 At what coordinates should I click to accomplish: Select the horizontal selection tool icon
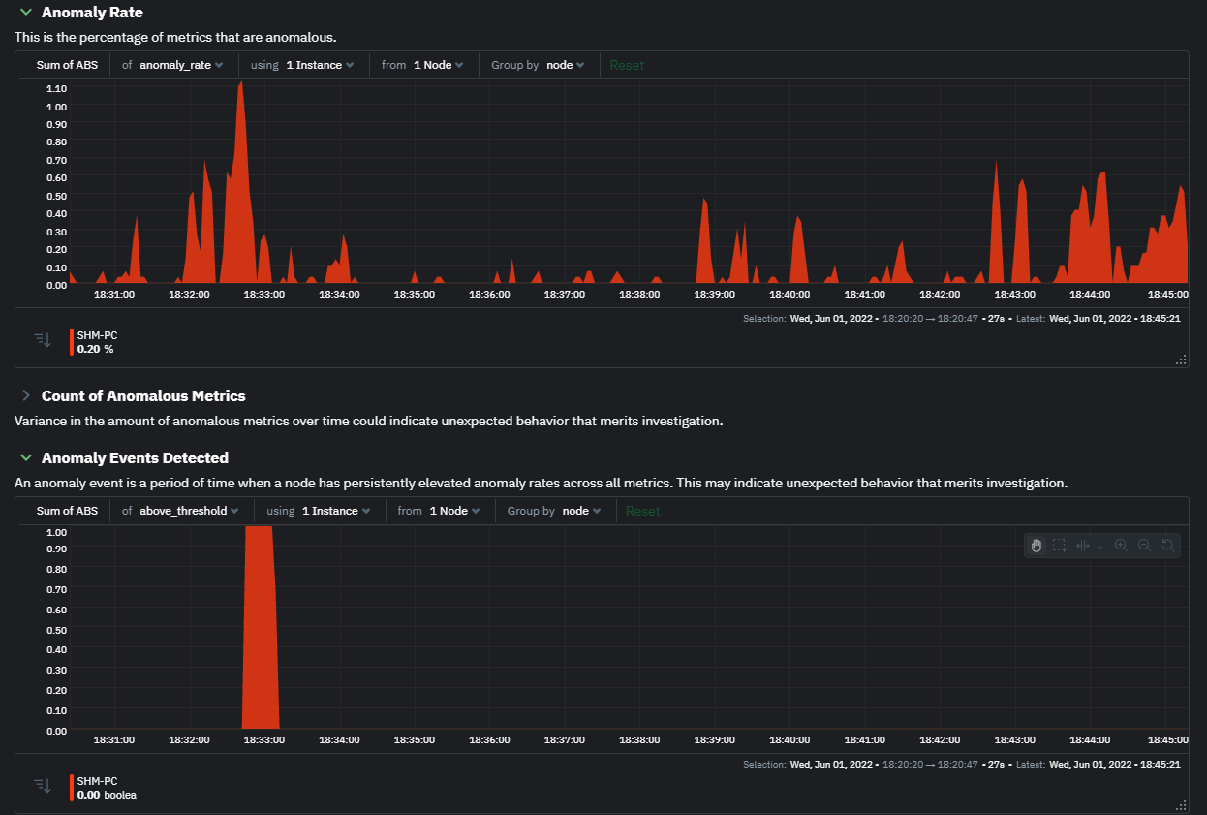pyautogui.click(x=1083, y=545)
